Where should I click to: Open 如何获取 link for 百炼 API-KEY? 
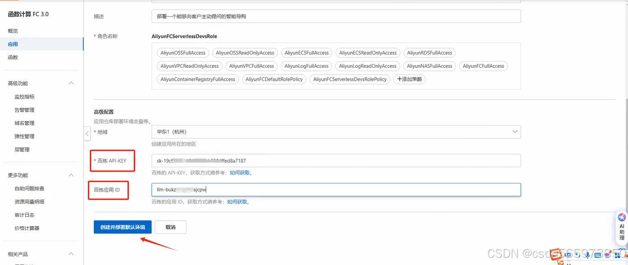240,173
